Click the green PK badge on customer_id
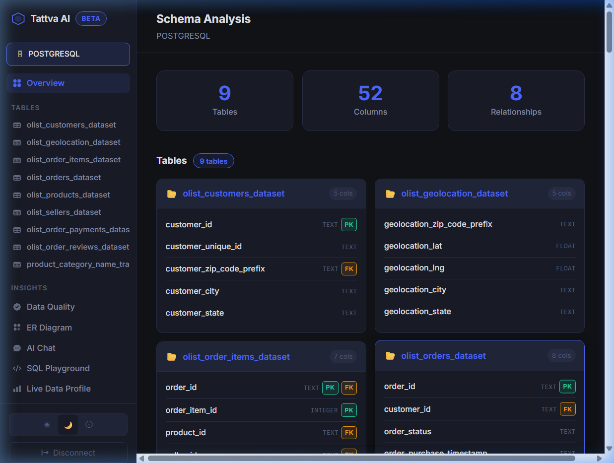Image resolution: width=614 pixels, height=463 pixels. (348, 224)
